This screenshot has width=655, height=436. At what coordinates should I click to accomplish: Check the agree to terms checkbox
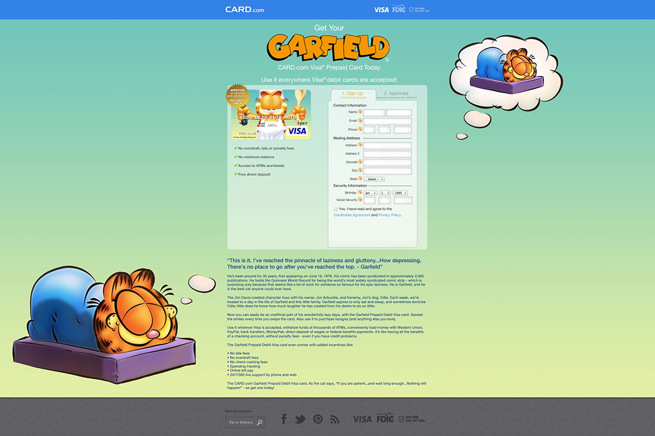click(336, 209)
